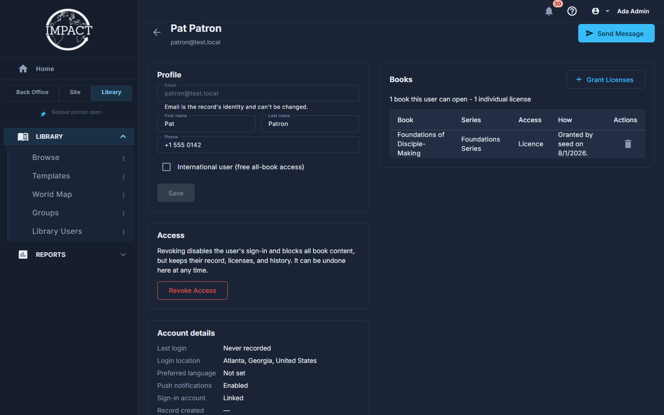Click the Library open-book icon
Viewport: 664px width, 415px height.
pyautogui.click(x=23, y=136)
